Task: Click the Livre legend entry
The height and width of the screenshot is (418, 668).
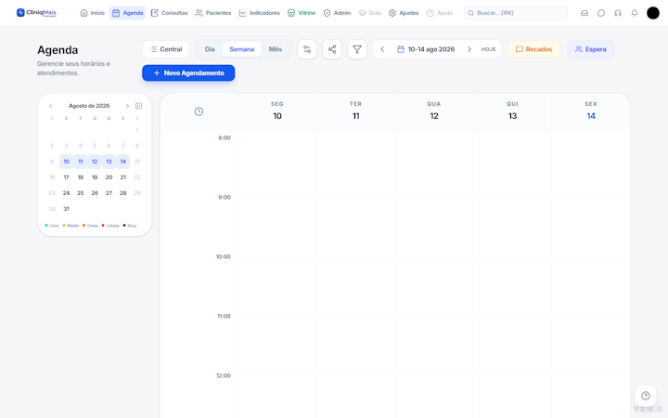Action: (52, 226)
